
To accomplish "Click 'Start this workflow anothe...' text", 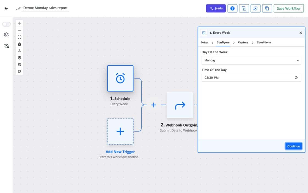I will [x=119, y=157].
